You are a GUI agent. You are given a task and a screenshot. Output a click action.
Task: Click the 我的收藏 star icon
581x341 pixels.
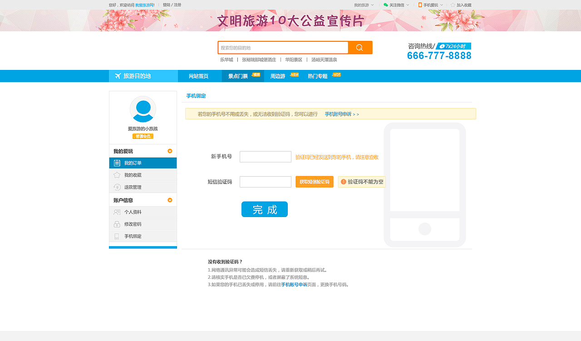click(118, 175)
